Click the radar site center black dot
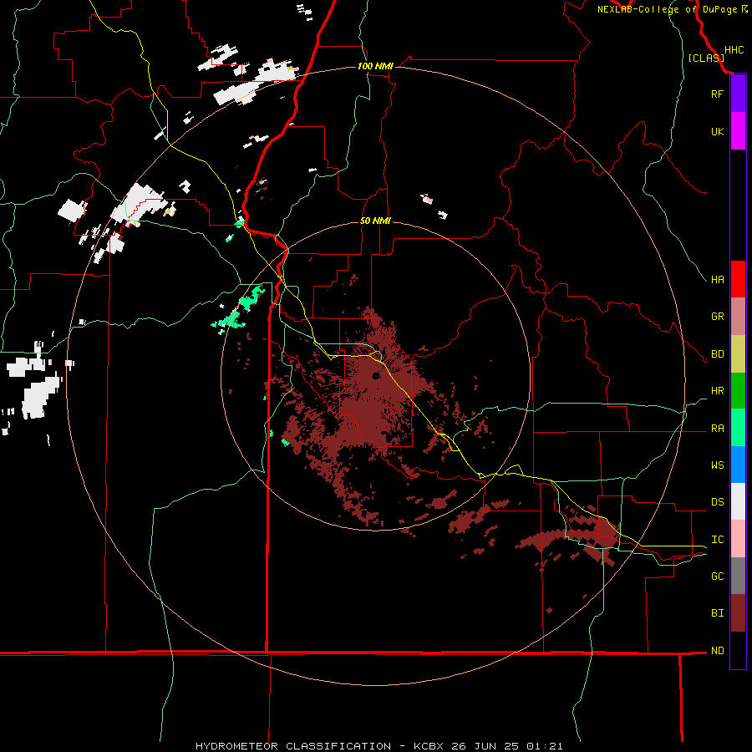The width and height of the screenshot is (752, 752). pyautogui.click(x=376, y=375)
